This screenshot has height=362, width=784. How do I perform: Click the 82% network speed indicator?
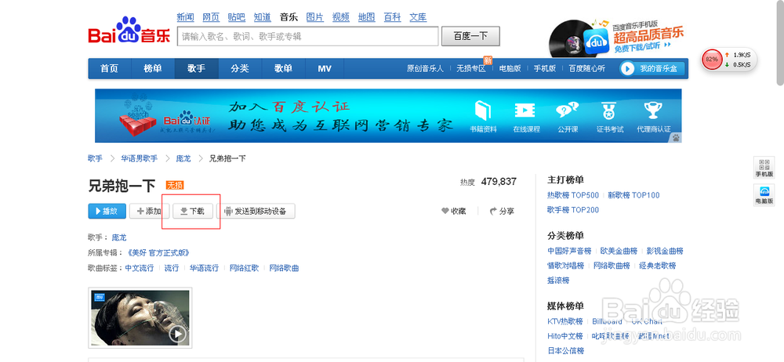pos(711,59)
